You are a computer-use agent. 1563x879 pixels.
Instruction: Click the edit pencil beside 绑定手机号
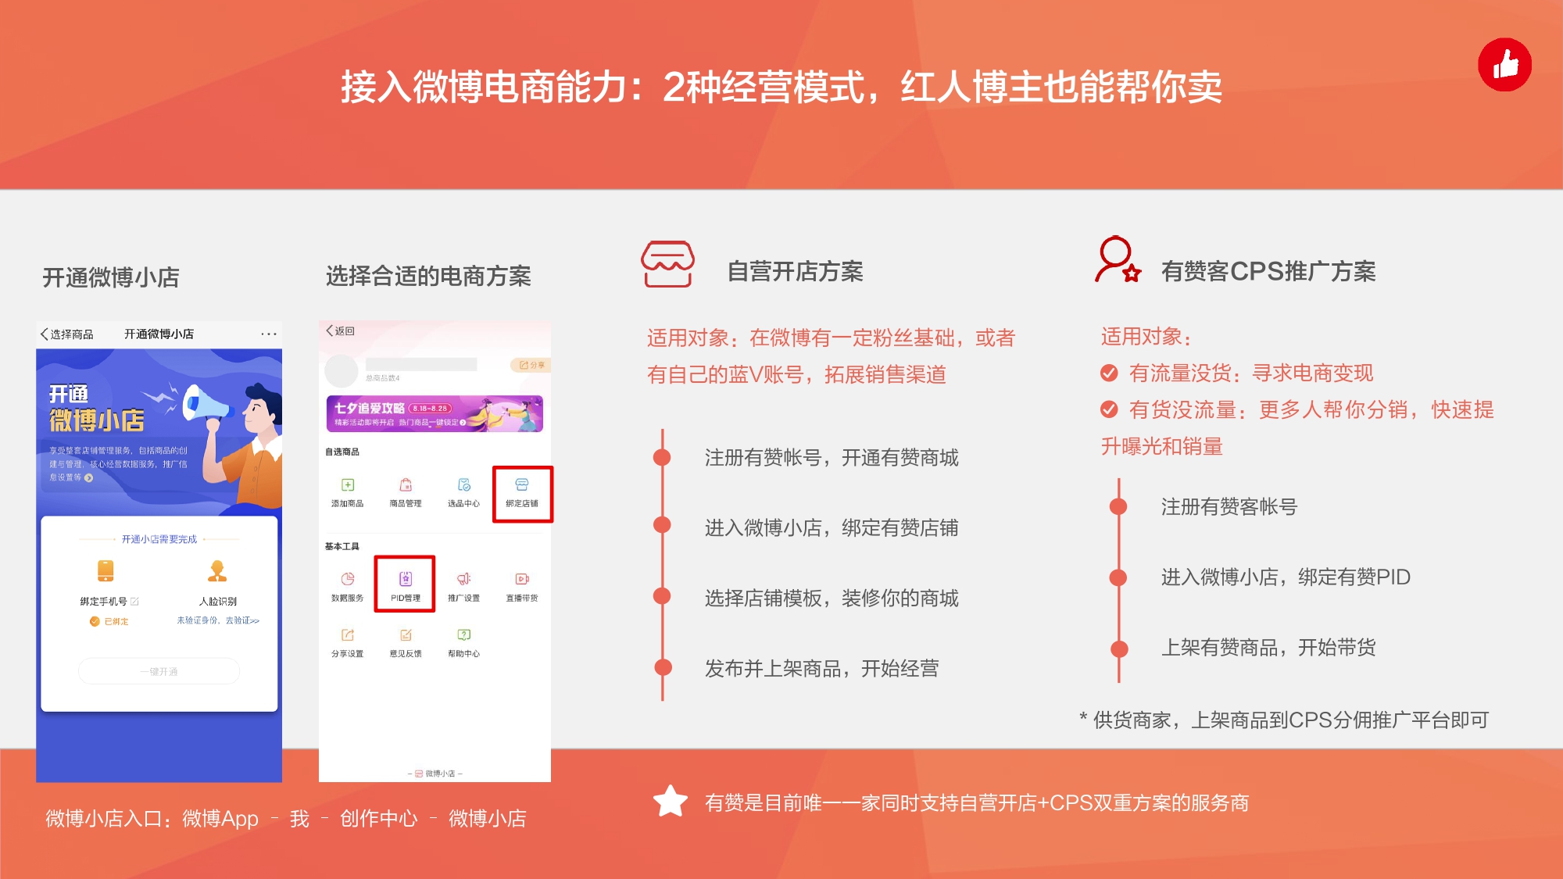coord(134,601)
